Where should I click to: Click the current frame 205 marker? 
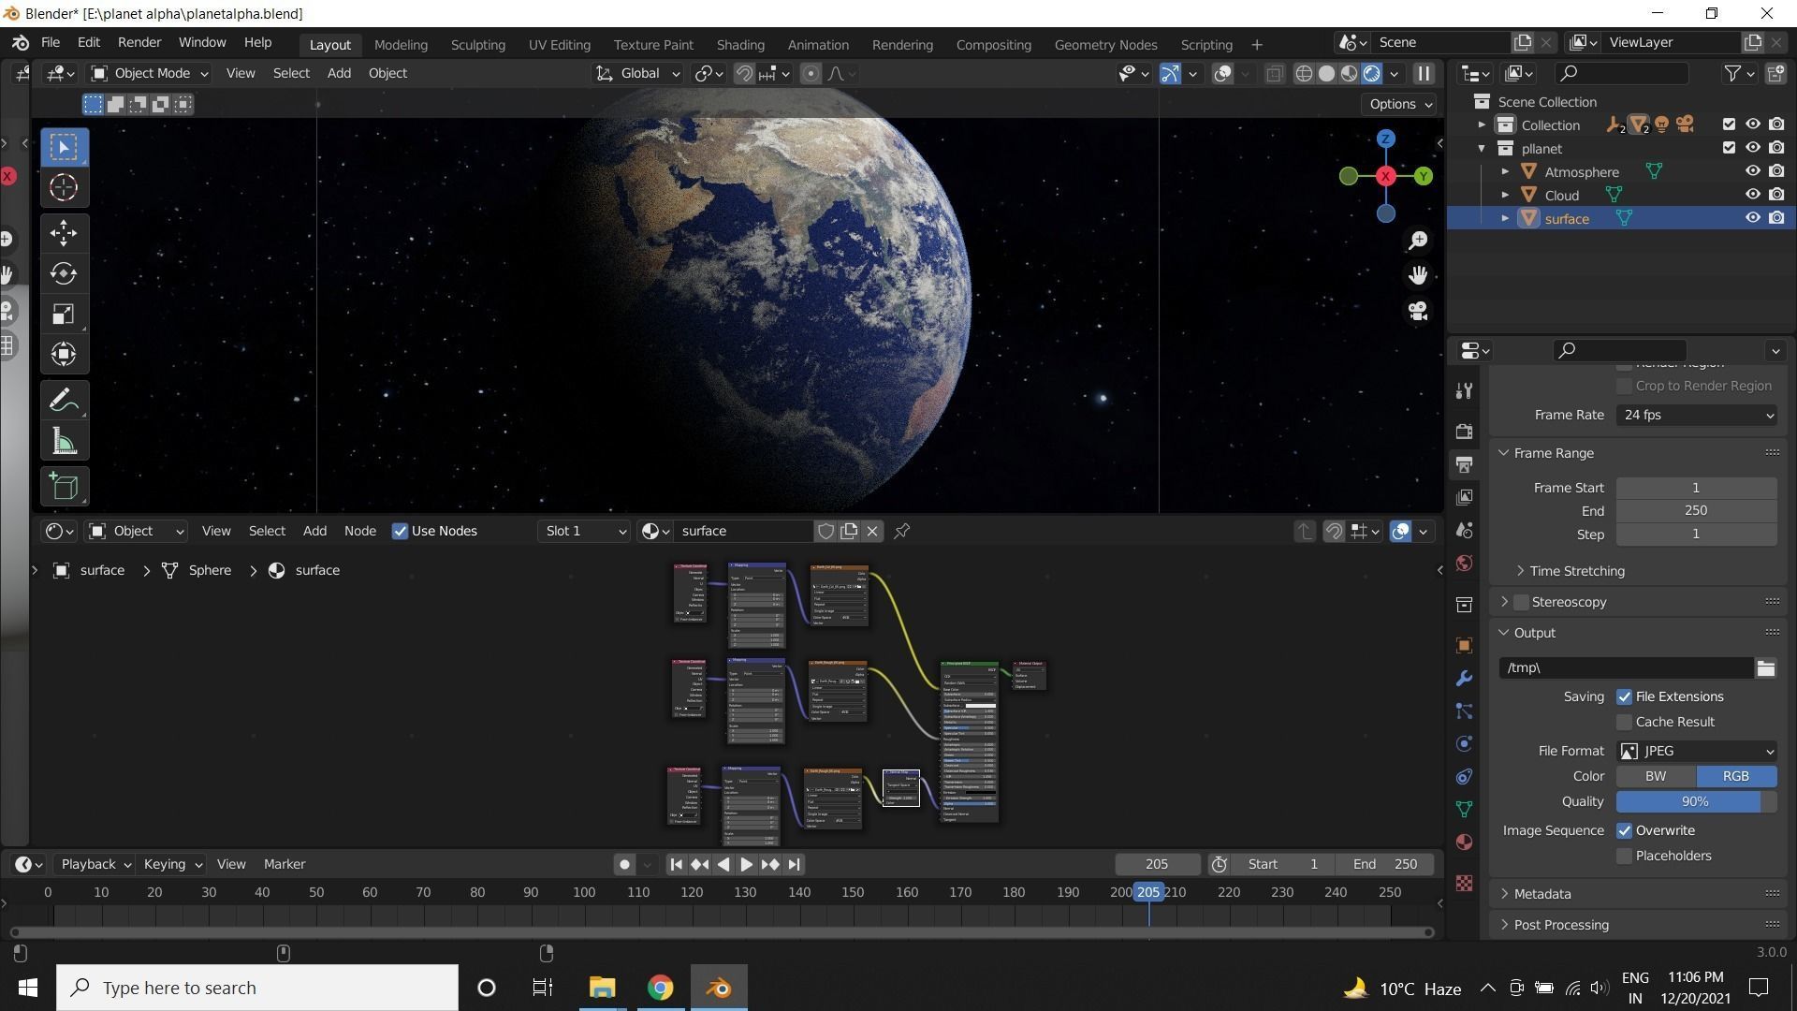(x=1148, y=892)
